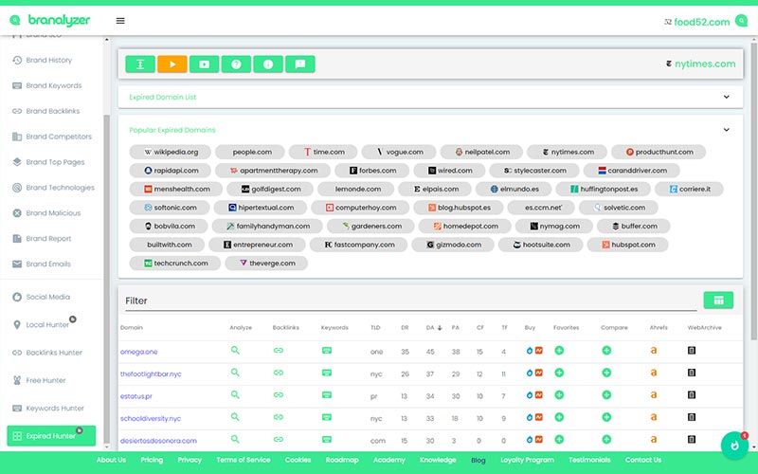Open backlinks icon for omega.one
Image resolution: width=758 pixels, height=474 pixels.
tap(279, 350)
